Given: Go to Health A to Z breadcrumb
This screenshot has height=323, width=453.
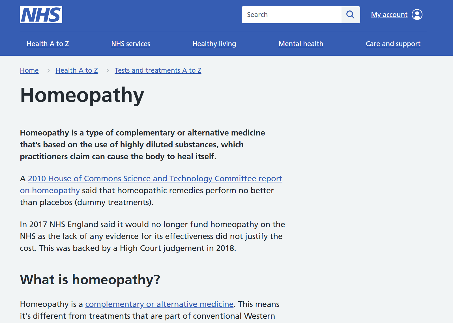Looking at the screenshot, I should [x=77, y=70].
